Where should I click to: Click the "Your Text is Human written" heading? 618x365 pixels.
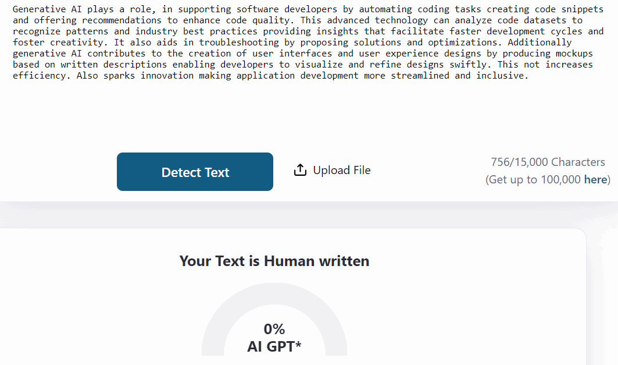[274, 261]
